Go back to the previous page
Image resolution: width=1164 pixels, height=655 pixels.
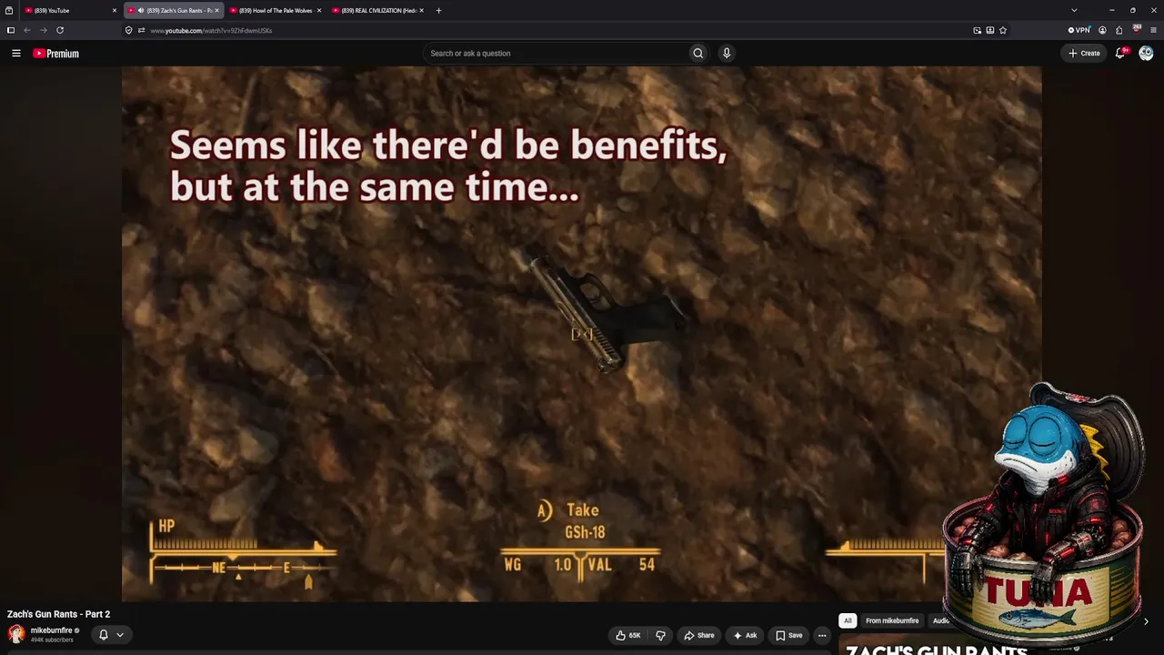tap(26, 30)
